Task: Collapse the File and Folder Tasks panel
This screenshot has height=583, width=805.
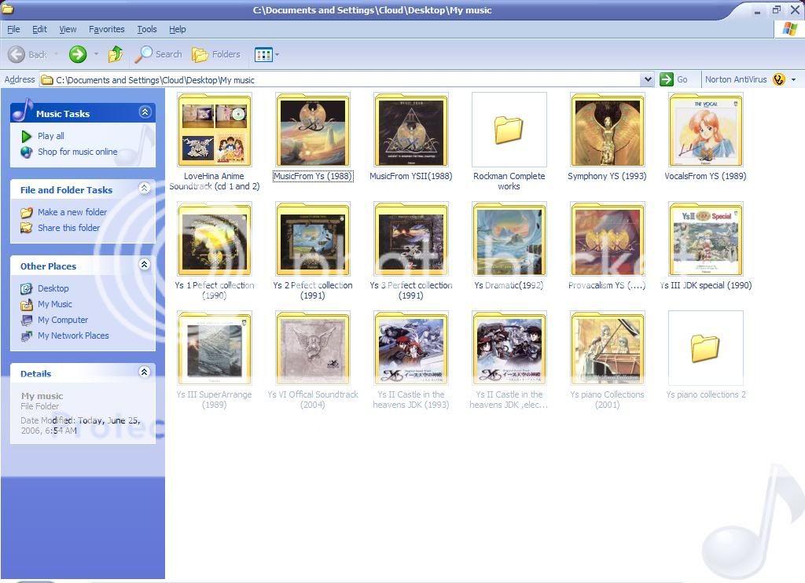Action: point(145,189)
